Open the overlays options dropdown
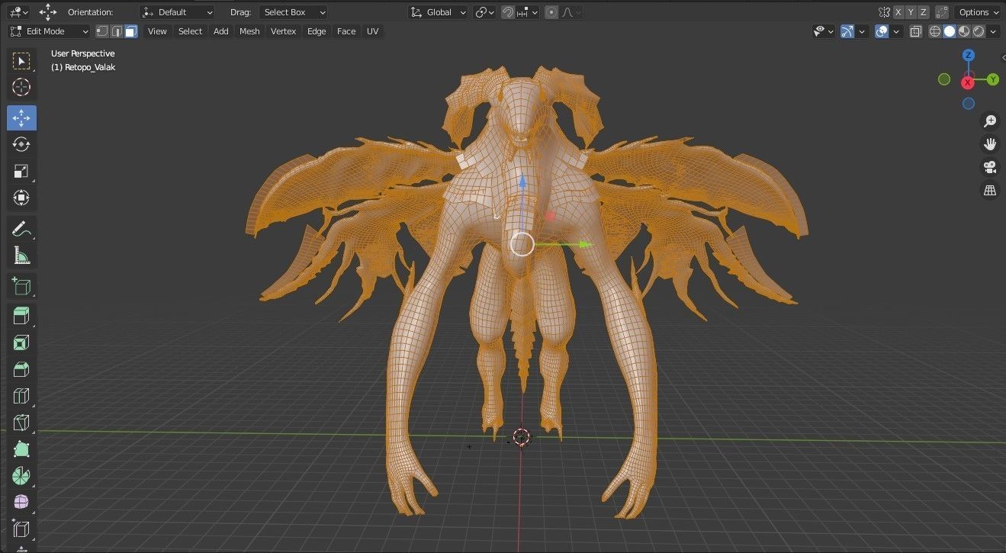The image size is (1006, 553). click(x=896, y=31)
